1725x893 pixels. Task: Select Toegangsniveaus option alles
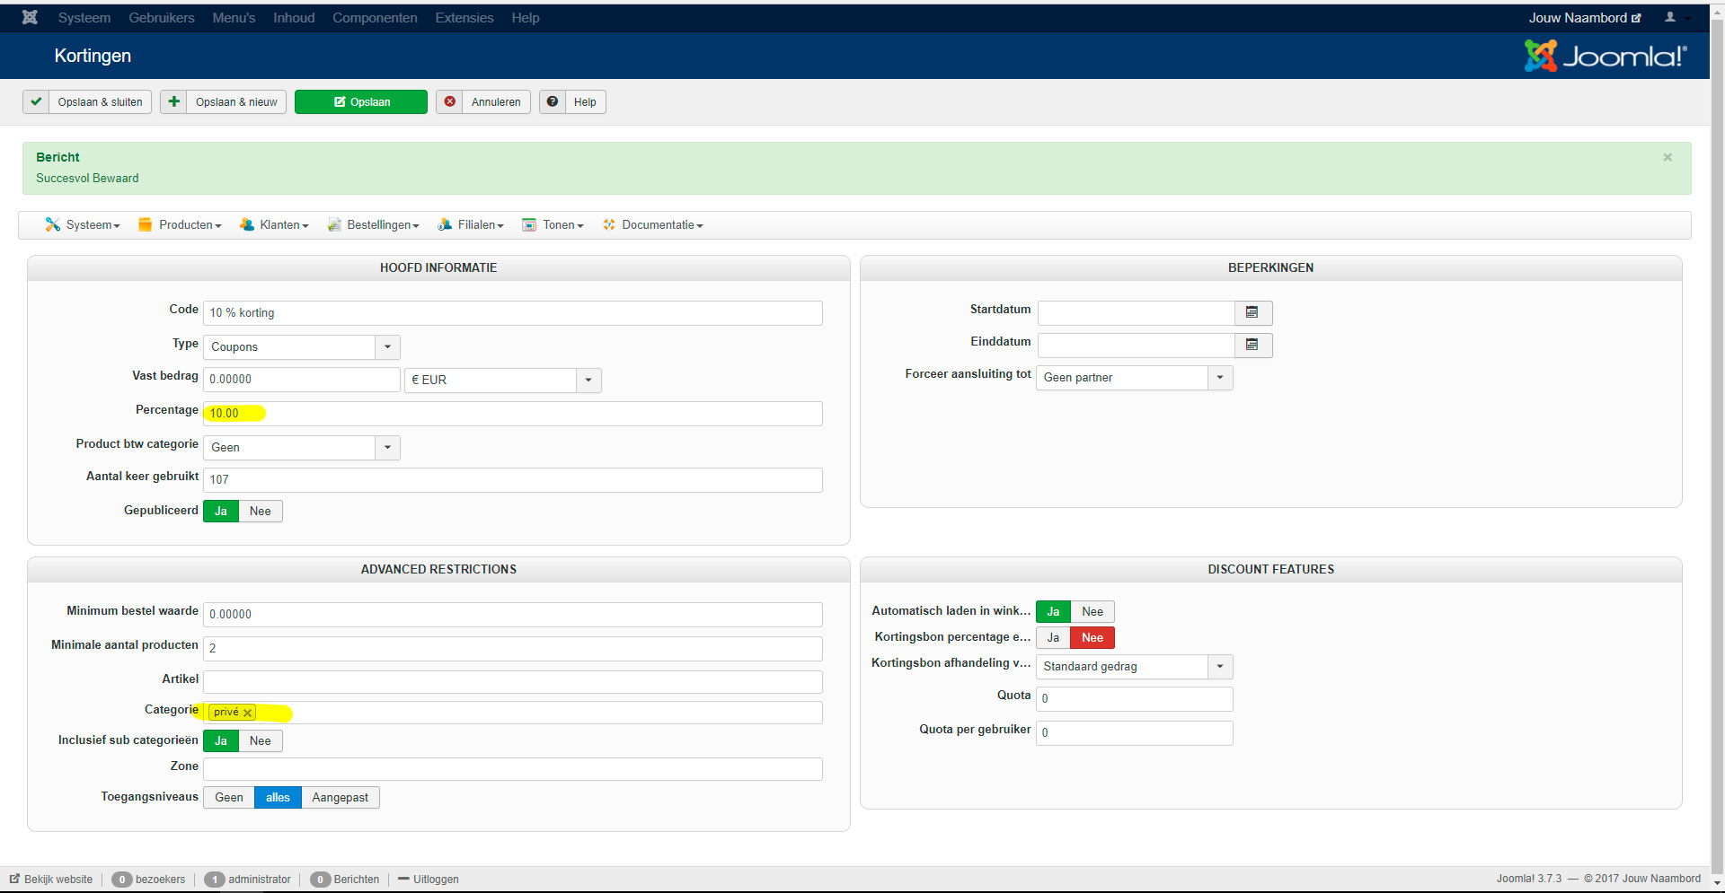(278, 797)
